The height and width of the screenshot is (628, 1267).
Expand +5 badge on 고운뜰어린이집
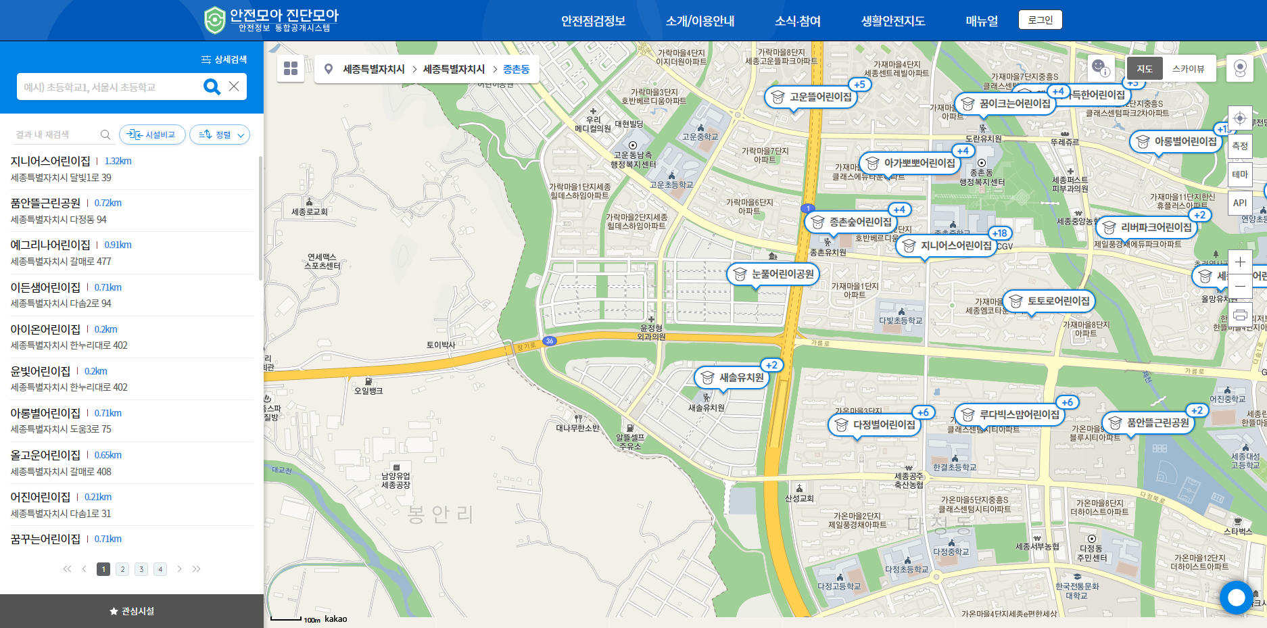859,84
